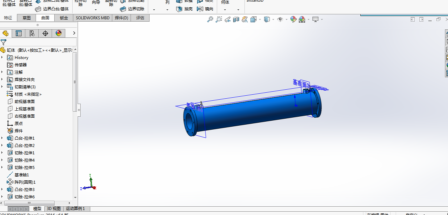Open Apply Scene dropdown arrow

[x=308, y=19]
